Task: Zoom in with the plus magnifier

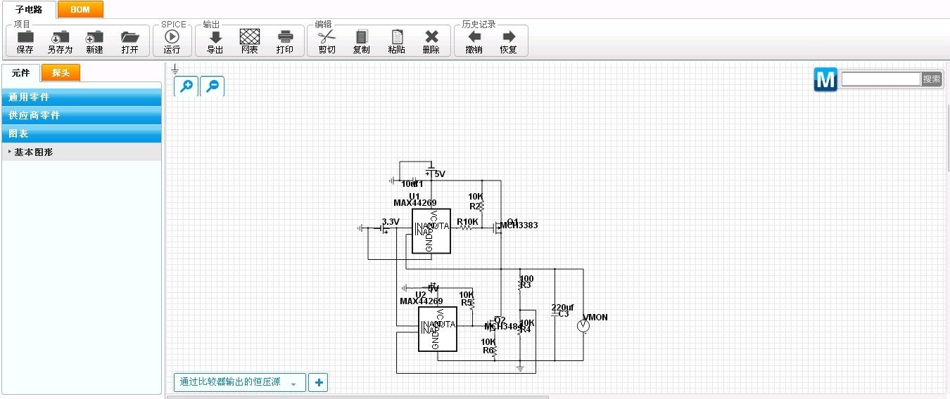Action: (x=186, y=86)
